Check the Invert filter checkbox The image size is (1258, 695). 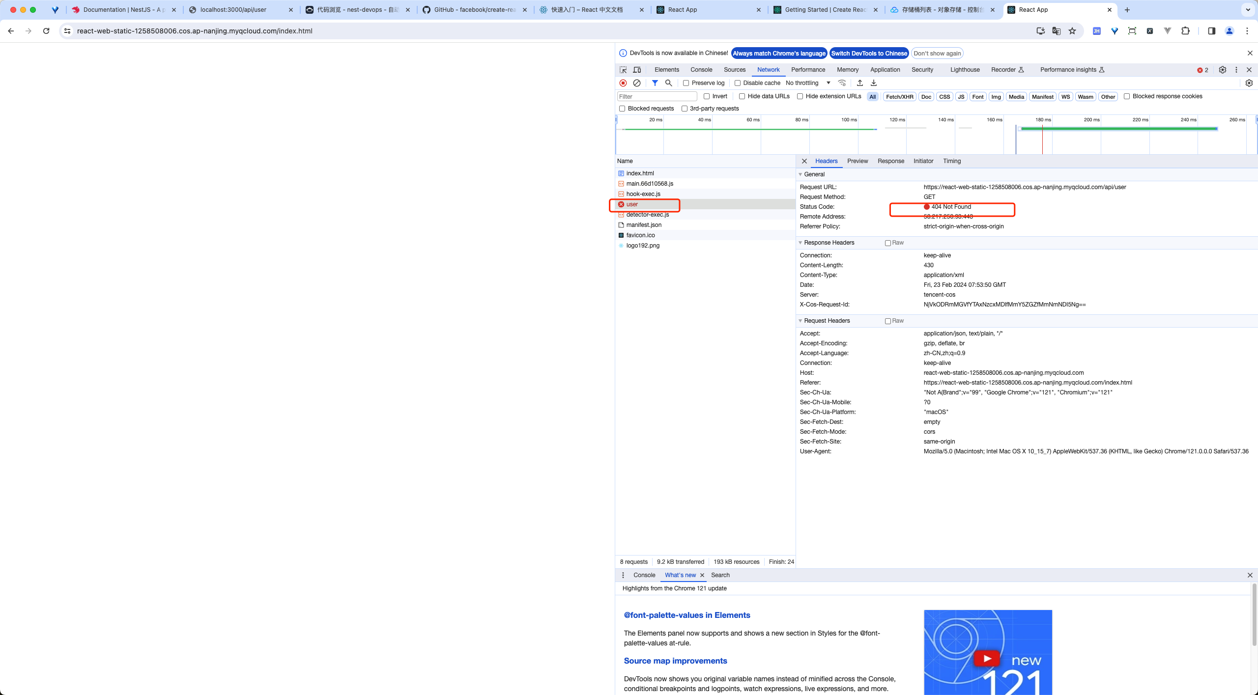tap(707, 96)
